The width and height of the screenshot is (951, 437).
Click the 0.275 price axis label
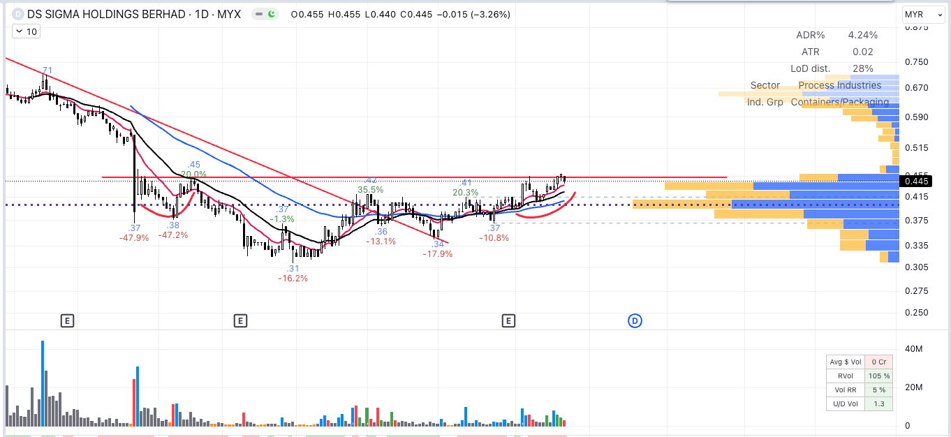click(917, 290)
